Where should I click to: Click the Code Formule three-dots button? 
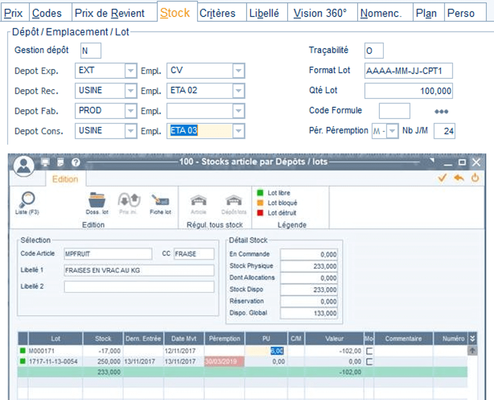click(441, 111)
